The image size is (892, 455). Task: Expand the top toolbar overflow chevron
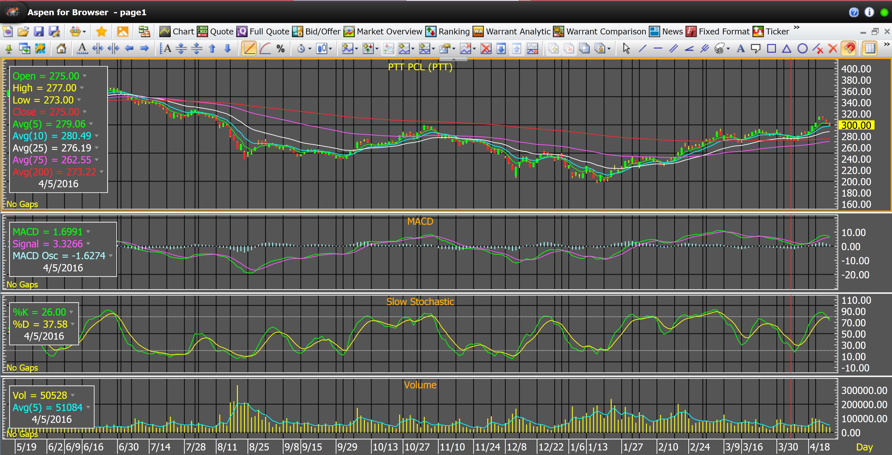click(x=796, y=27)
